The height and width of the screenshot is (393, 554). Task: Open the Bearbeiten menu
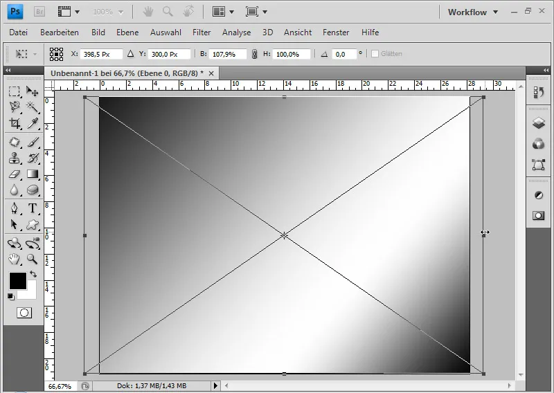point(60,33)
